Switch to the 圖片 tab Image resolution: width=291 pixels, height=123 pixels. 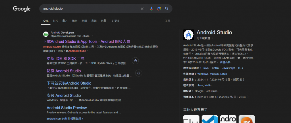pyautogui.click(x=65, y=21)
